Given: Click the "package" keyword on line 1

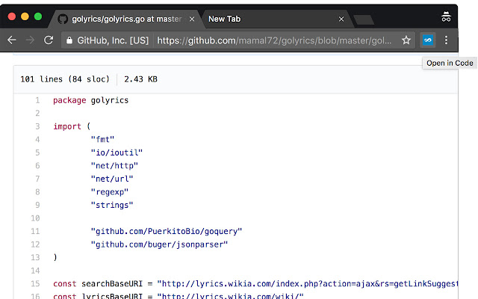Looking at the screenshot, I should [x=69, y=100].
